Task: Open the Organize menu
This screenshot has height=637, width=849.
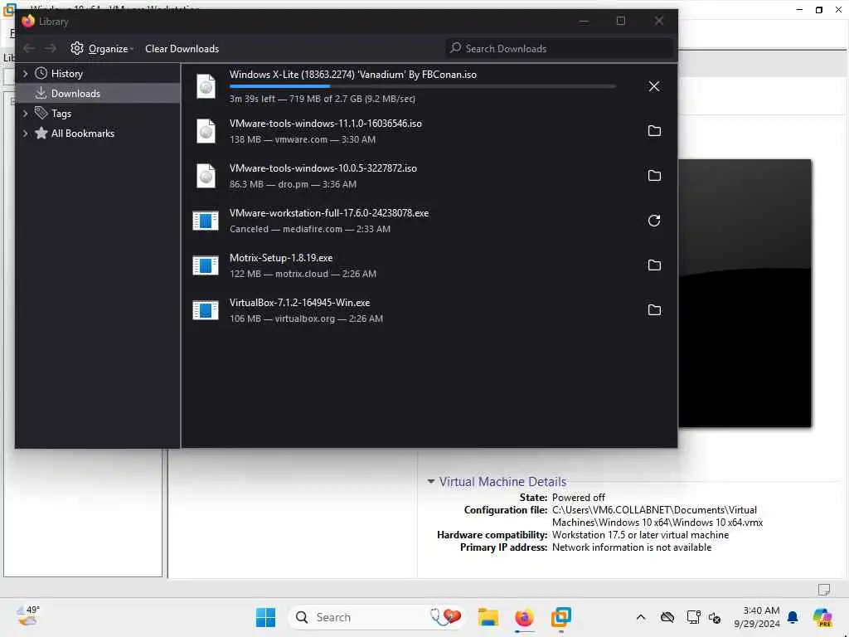Action: pyautogui.click(x=102, y=49)
